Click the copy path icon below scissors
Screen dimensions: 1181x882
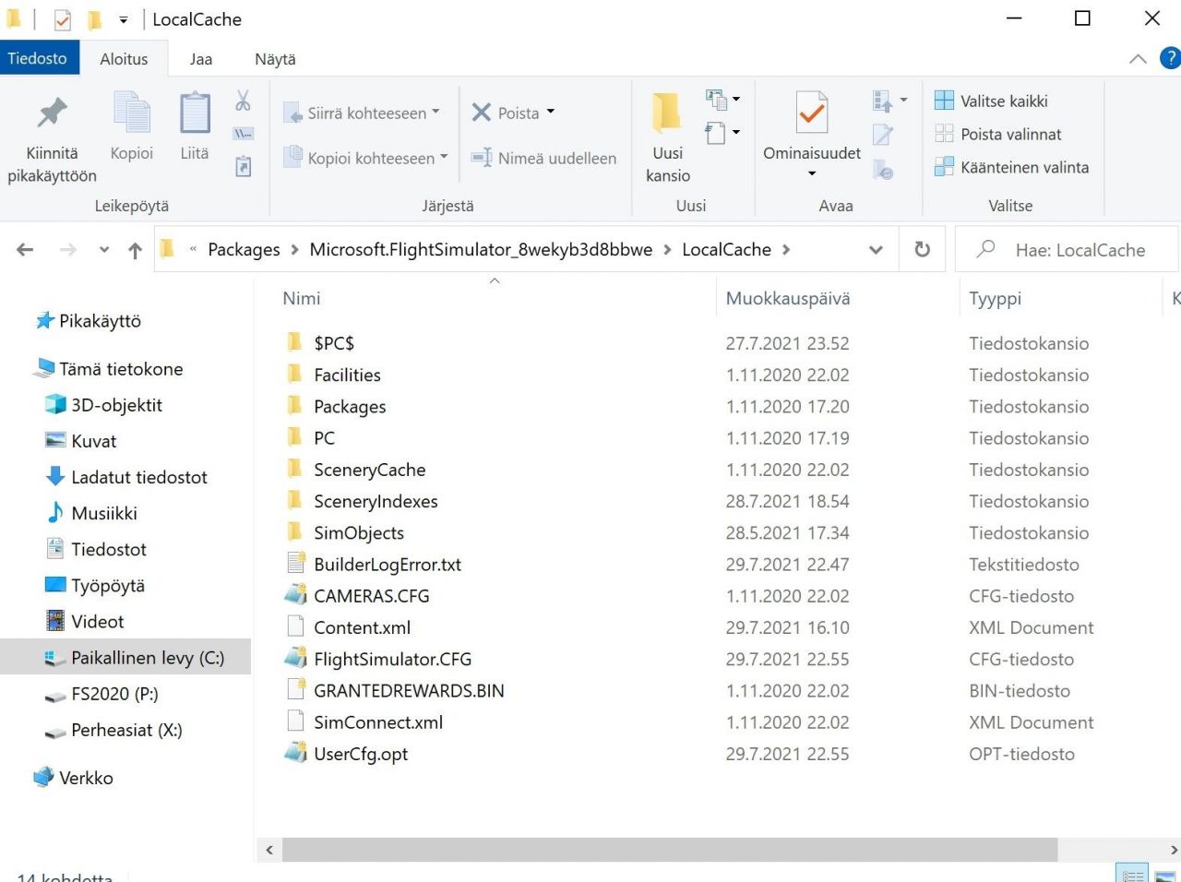pyautogui.click(x=243, y=134)
